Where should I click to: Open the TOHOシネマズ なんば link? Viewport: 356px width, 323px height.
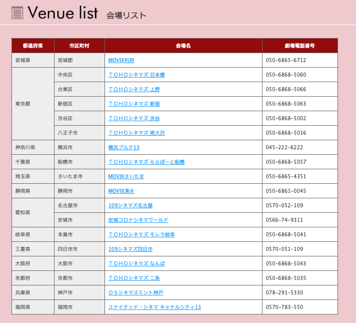[136, 263]
